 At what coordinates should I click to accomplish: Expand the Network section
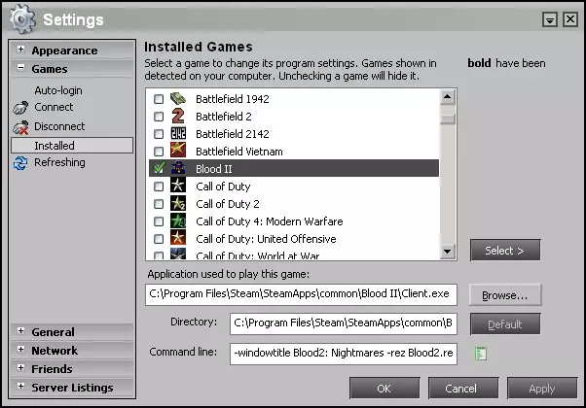[21, 350]
